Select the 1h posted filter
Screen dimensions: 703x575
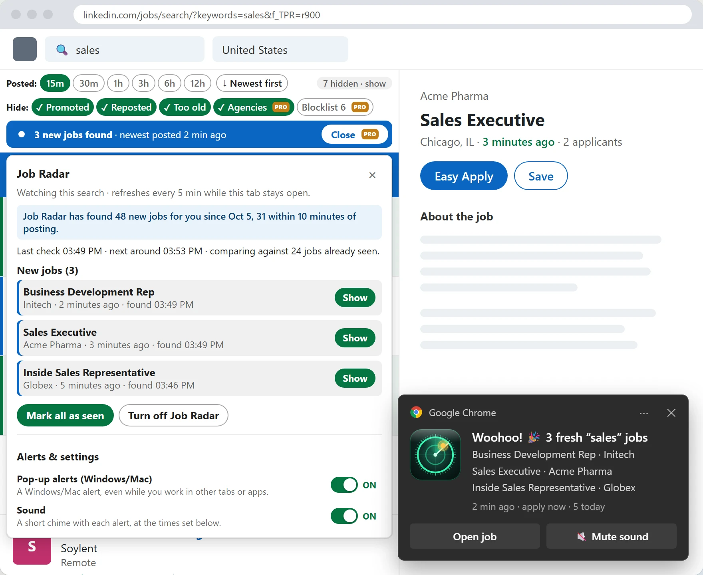[x=118, y=83]
